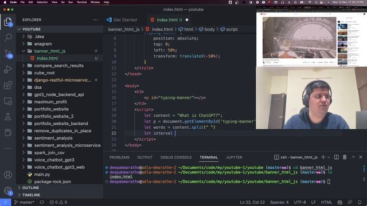Open the JUPYTER panel tab
Screen dimensions: 367x206
pyautogui.click(x=234, y=157)
